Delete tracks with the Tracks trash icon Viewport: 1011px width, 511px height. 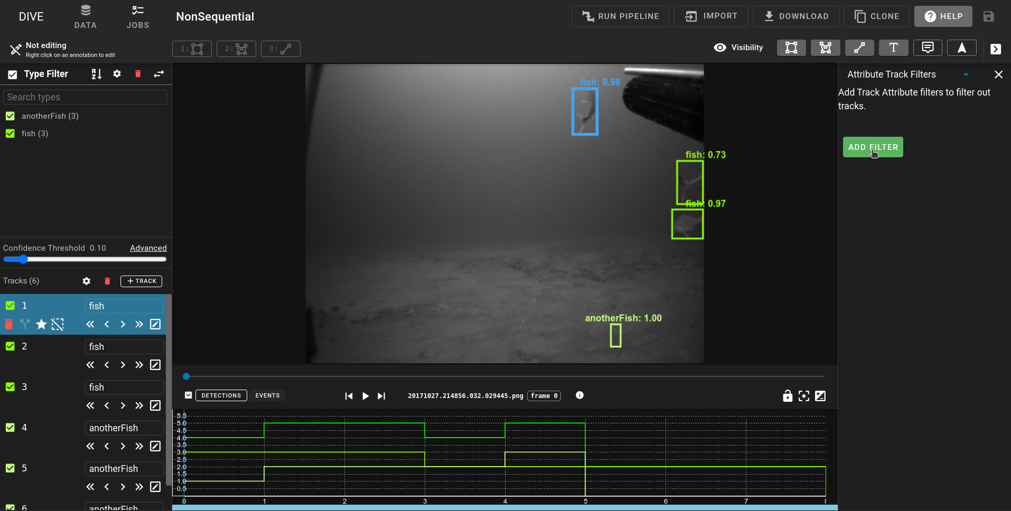(107, 281)
